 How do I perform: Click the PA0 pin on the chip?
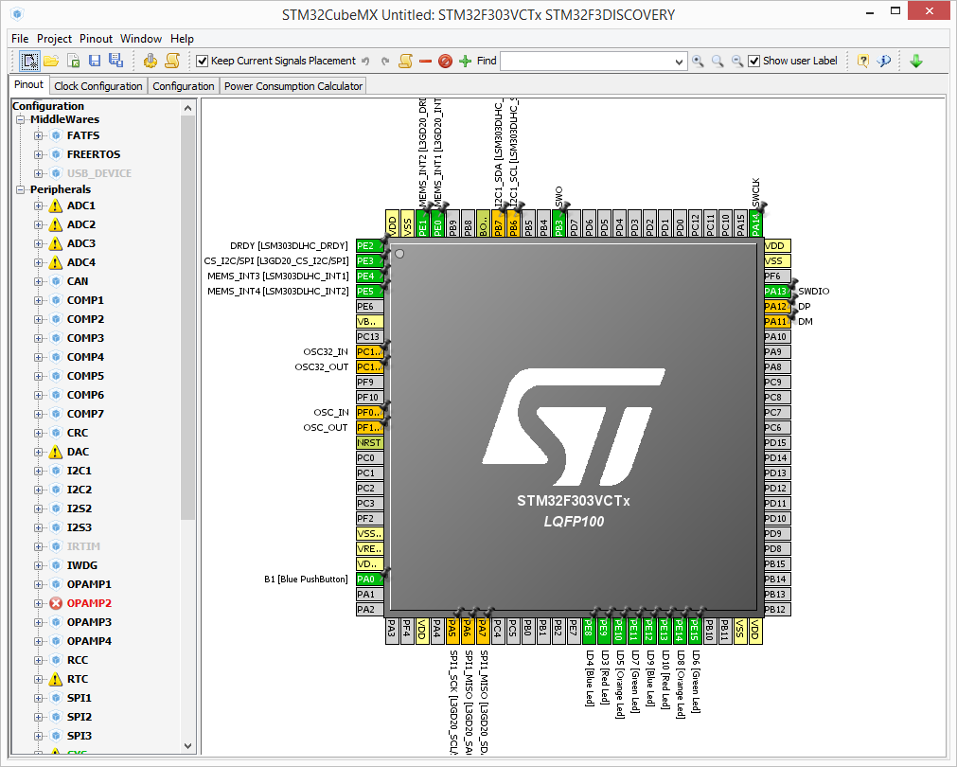pos(367,579)
